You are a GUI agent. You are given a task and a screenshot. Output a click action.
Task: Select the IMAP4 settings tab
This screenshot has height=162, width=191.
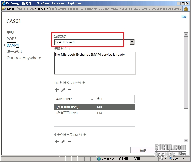[x=13, y=45]
